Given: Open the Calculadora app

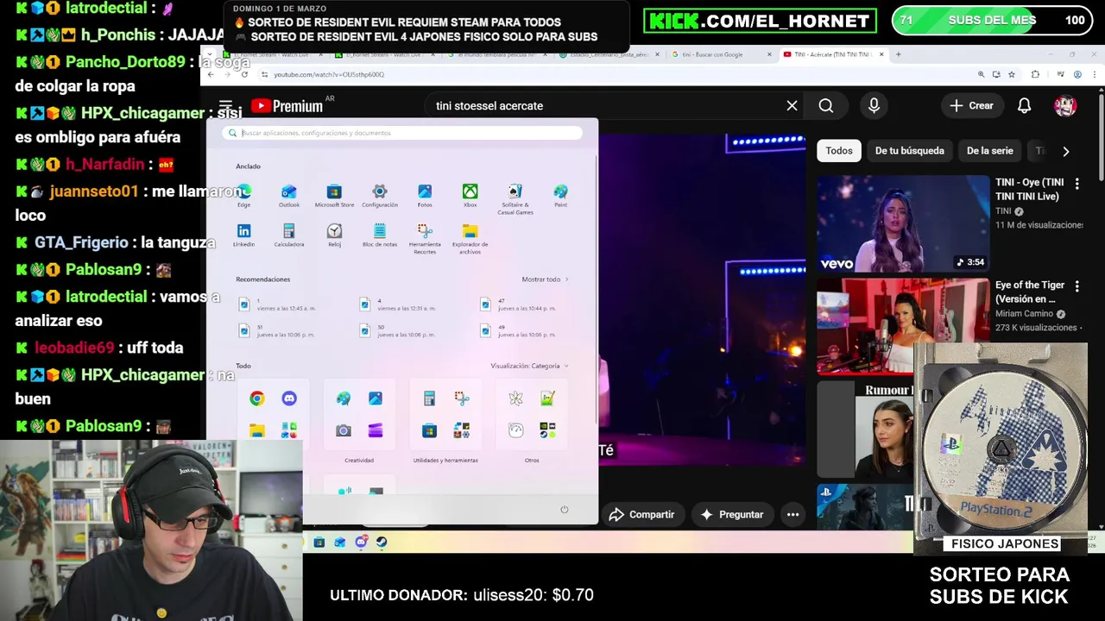Looking at the screenshot, I should pyautogui.click(x=289, y=235).
